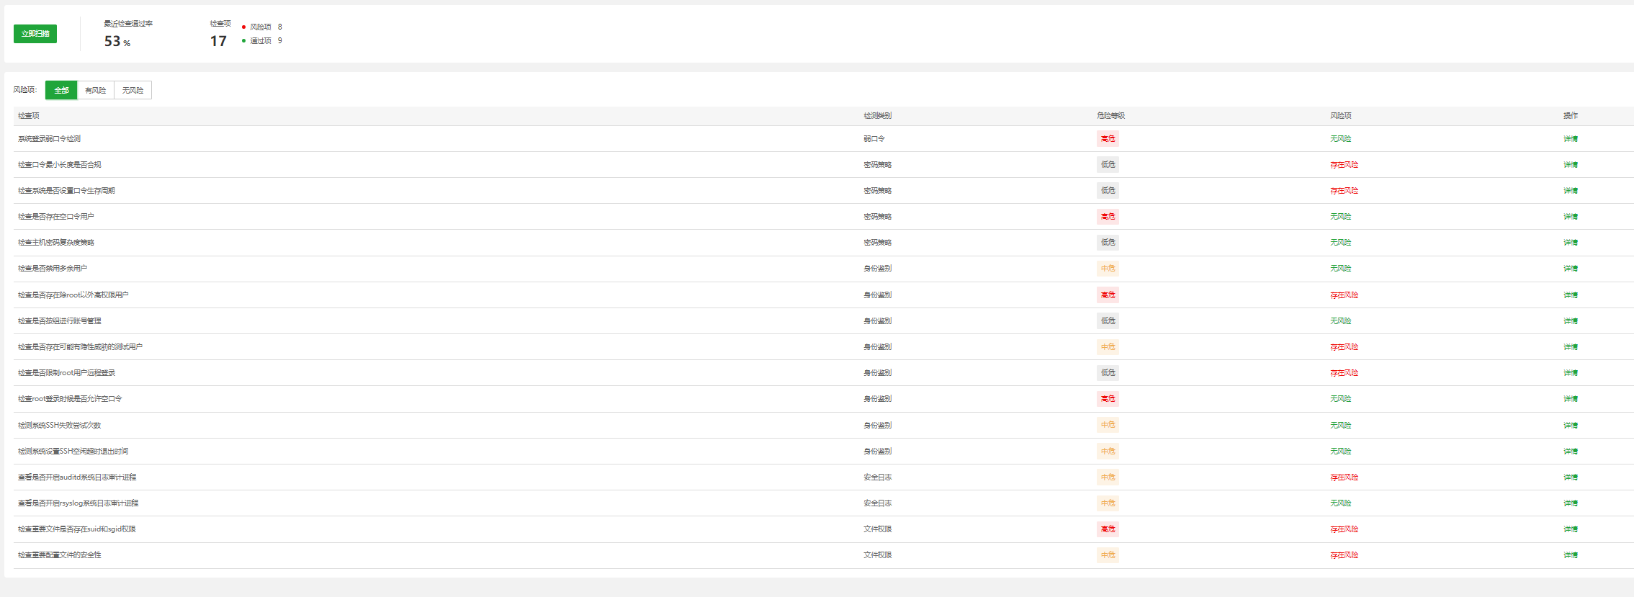Open 详情 for 查看是否开启auditd系统日志审计进程
The image size is (1634, 597).
click(x=1571, y=477)
